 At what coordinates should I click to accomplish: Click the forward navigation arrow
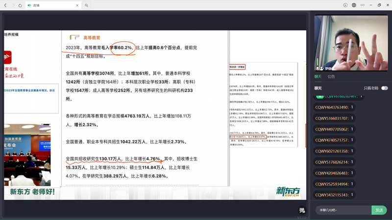click(13, 5)
